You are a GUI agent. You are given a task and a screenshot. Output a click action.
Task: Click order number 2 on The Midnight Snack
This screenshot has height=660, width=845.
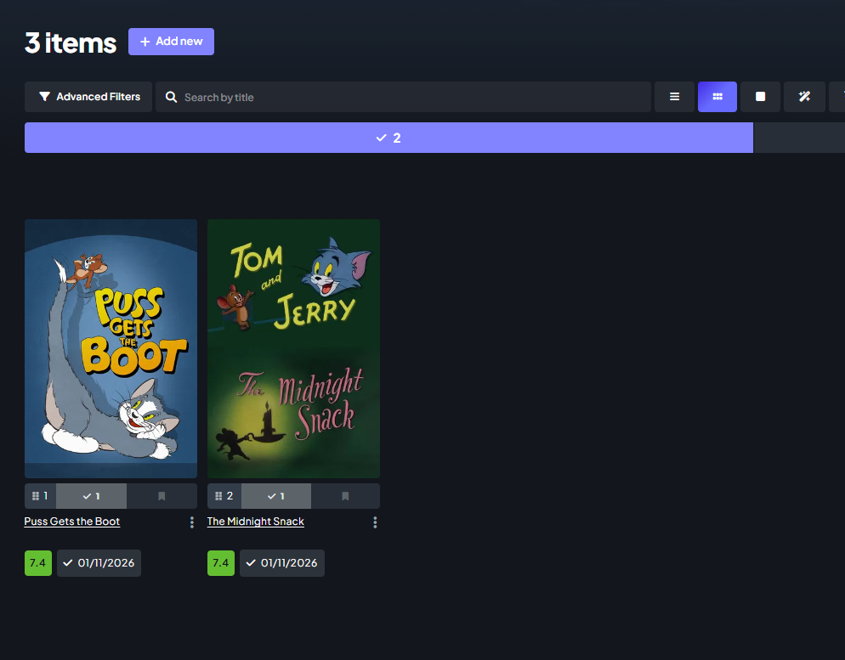tap(224, 496)
